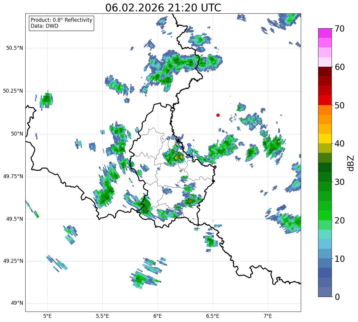Image resolution: width=358 pixels, height=322 pixels.
Task: Click the magenta swatch at colorbar top
Action: pyautogui.click(x=325, y=33)
